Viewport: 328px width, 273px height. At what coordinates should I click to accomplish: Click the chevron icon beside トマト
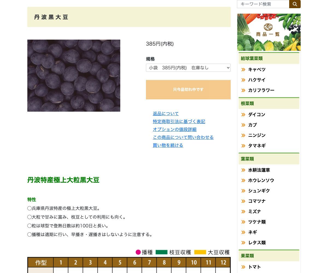click(x=243, y=267)
